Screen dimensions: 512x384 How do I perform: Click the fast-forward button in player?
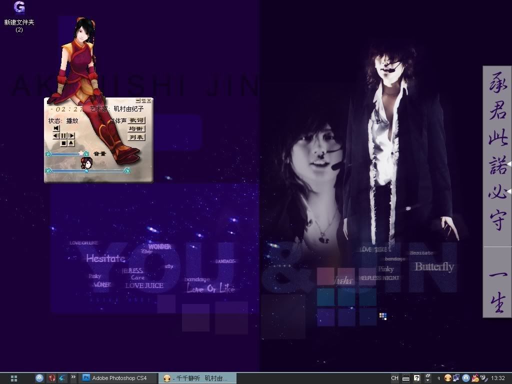pos(71,135)
